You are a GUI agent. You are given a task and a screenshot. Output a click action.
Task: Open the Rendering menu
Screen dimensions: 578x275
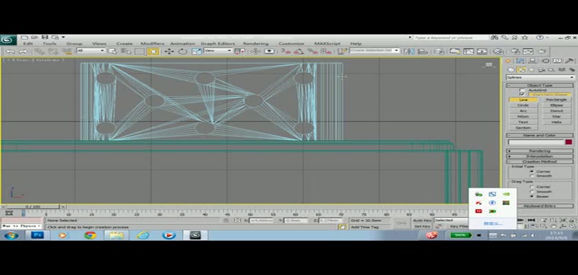click(256, 43)
